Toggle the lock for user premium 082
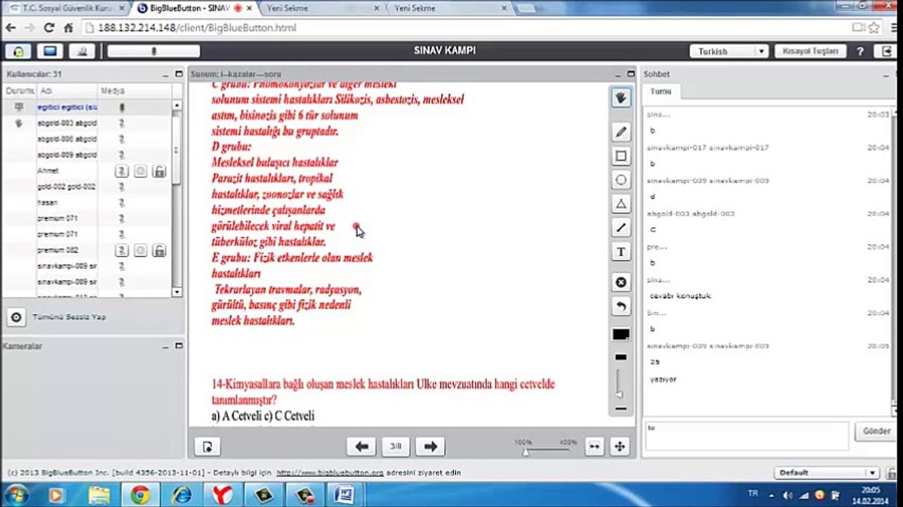 [x=159, y=250]
